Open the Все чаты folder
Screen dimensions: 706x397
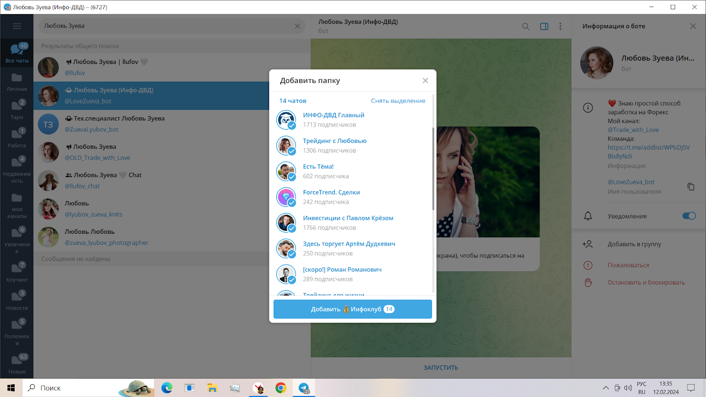[17, 53]
